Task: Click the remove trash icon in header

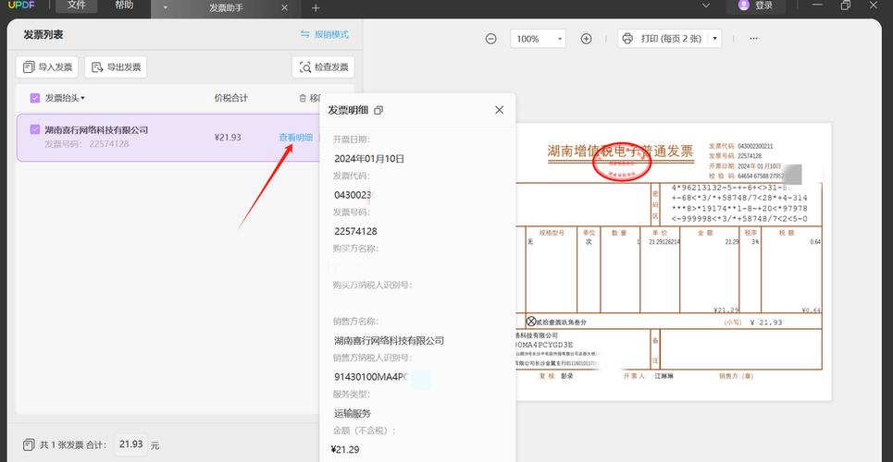Action: click(x=303, y=98)
